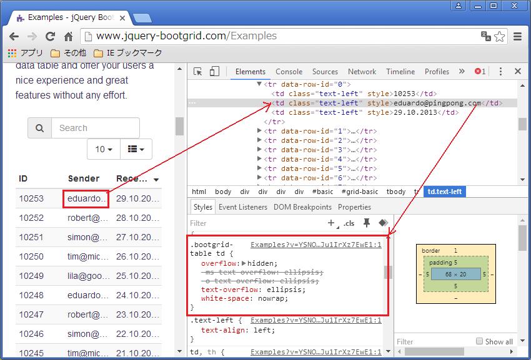
Task: Open source link for .text-left rule
Action: click(316, 320)
